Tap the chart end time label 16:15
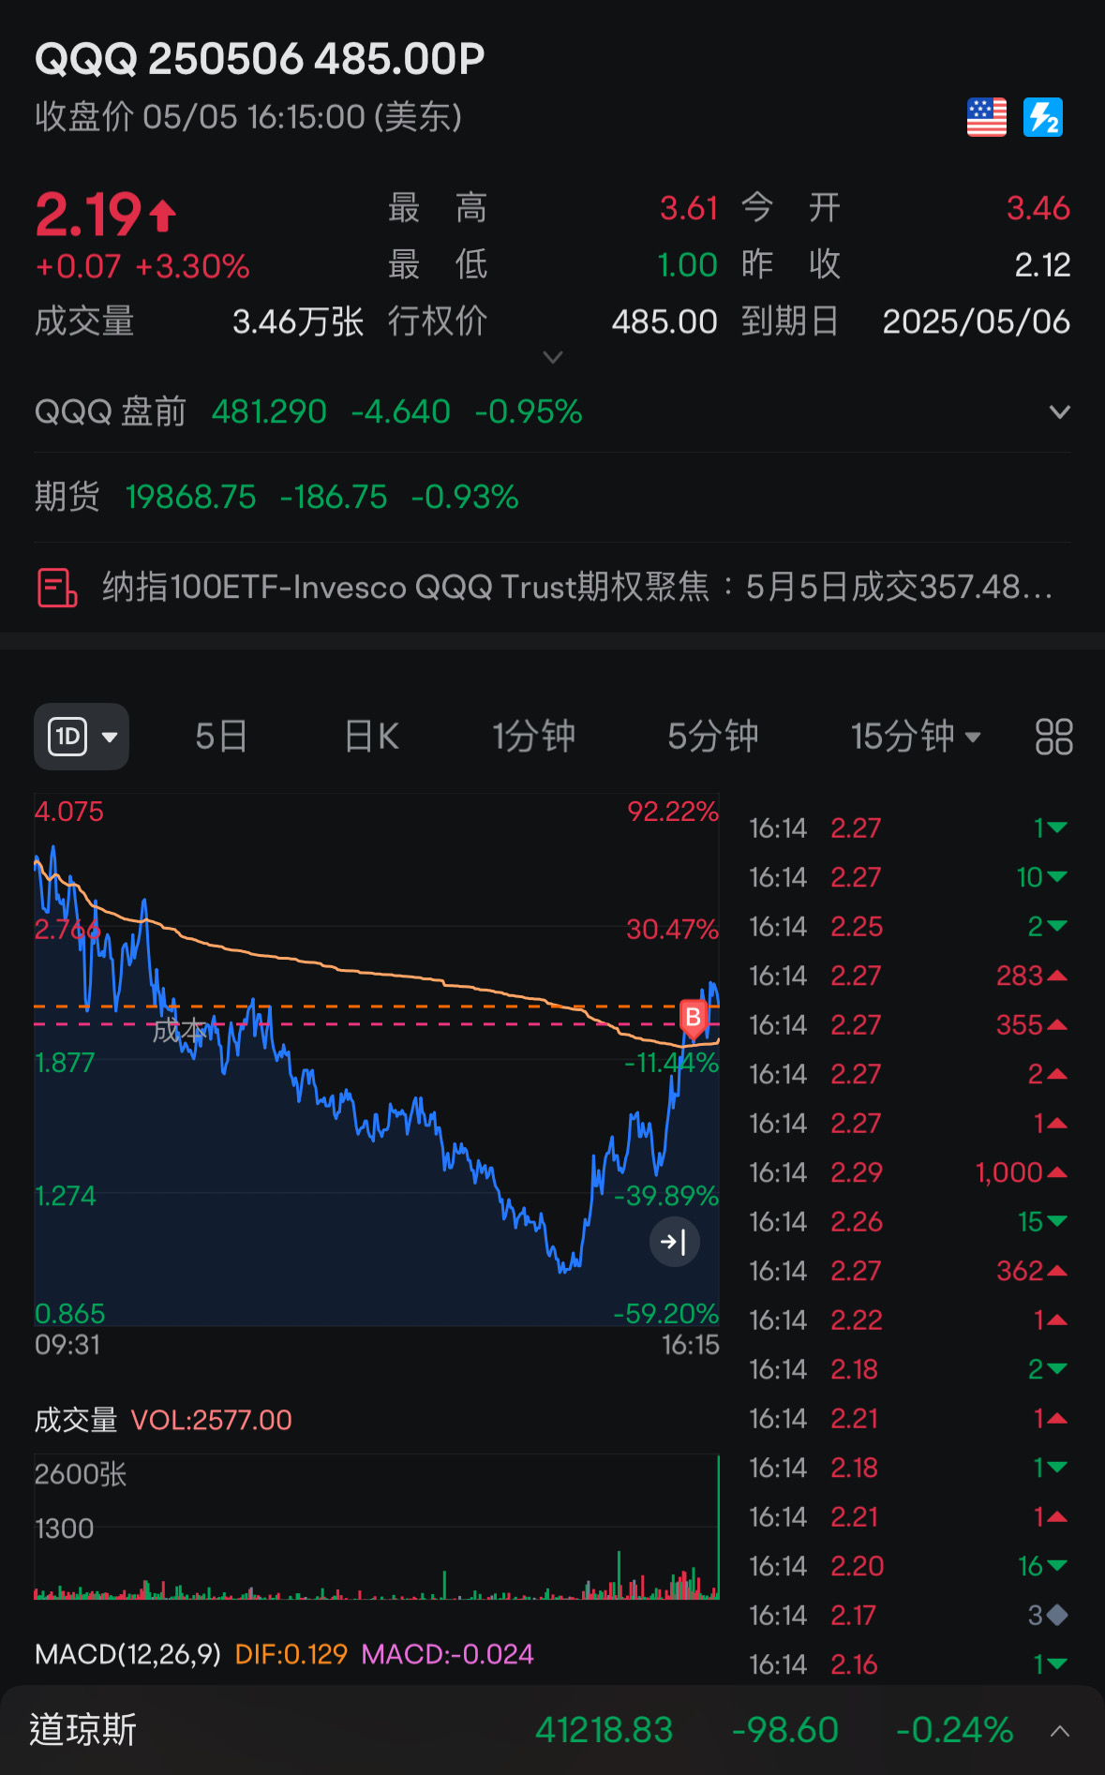This screenshot has height=1775, width=1105. (x=691, y=1345)
